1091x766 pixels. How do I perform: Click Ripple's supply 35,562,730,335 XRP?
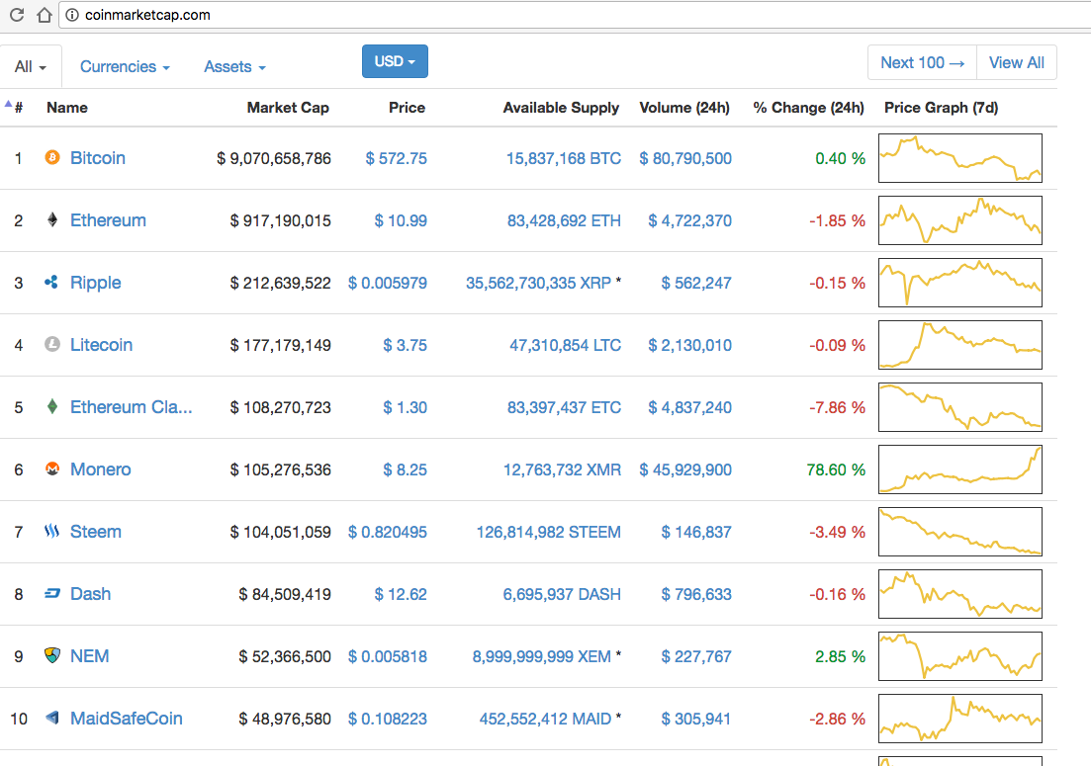click(538, 283)
